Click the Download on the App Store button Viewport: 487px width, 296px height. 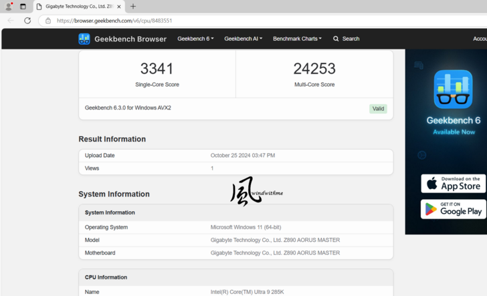tap(453, 184)
